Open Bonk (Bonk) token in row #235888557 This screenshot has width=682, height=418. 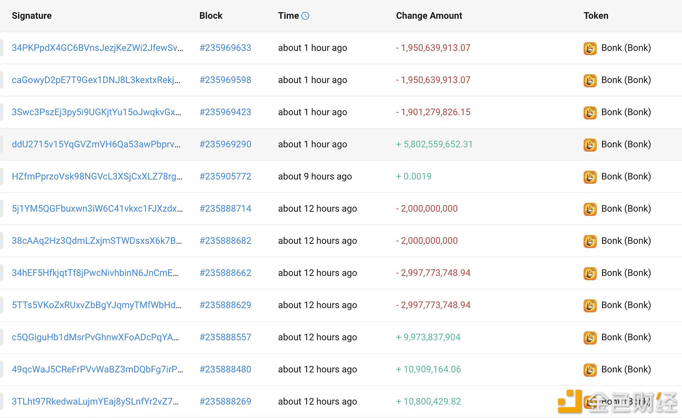[626, 337]
